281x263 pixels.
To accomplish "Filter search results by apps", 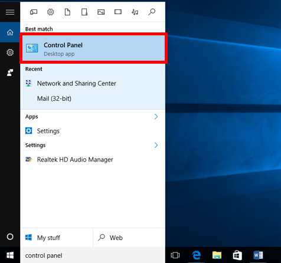I will (34, 12).
